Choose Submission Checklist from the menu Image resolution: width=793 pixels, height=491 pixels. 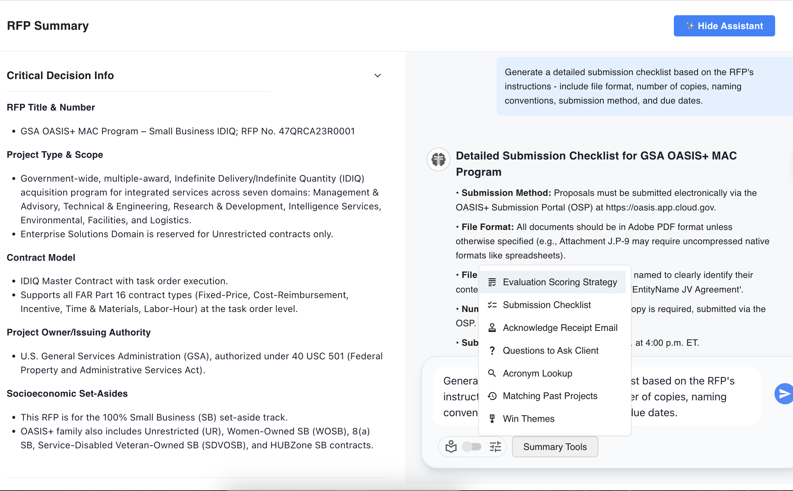(546, 305)
